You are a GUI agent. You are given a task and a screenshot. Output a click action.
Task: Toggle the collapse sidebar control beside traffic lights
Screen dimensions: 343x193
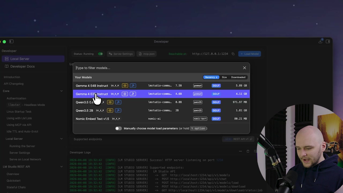click(x=11, y=41)
